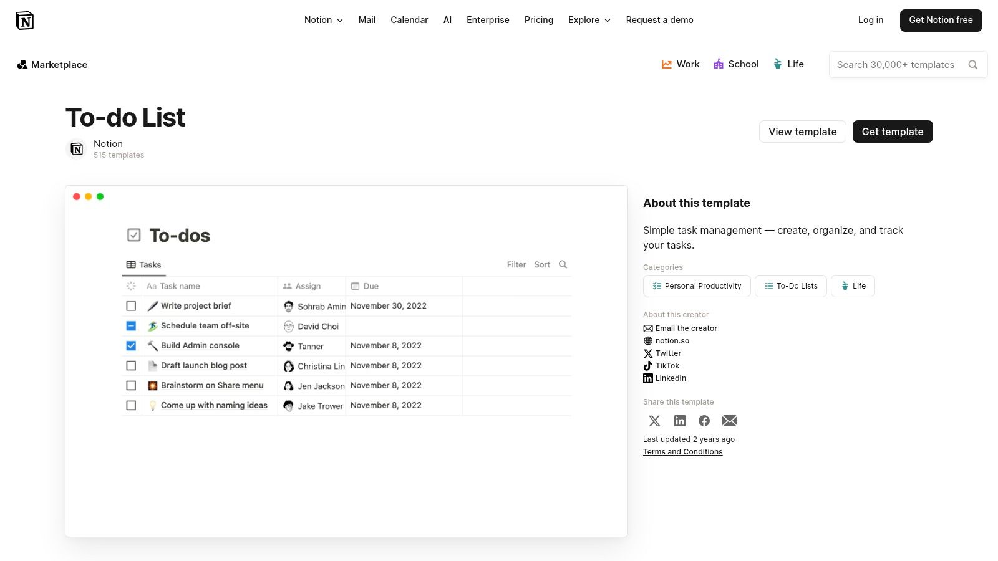This screenshot has width=998, height=561.
Task: Expand the Notion dropdown menu
Action: [x=324, y=20]
